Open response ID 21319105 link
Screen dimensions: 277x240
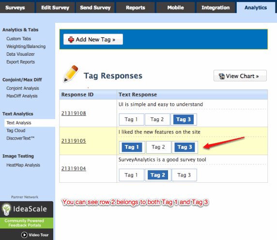[x=74, y=141]
